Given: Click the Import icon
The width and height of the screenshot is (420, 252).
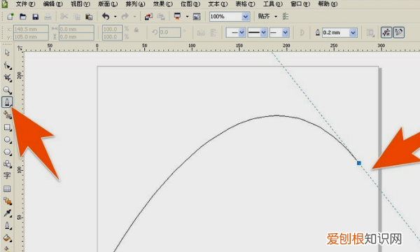Looking at the screenshot, I should 148,17.
